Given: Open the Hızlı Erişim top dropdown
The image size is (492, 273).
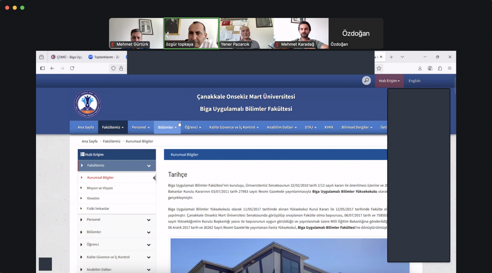Looking at the screenshot, I should [389, 81].
